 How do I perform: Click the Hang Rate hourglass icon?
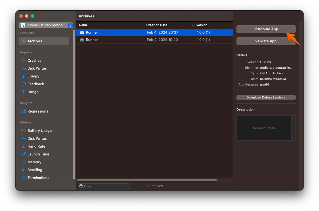24,146
